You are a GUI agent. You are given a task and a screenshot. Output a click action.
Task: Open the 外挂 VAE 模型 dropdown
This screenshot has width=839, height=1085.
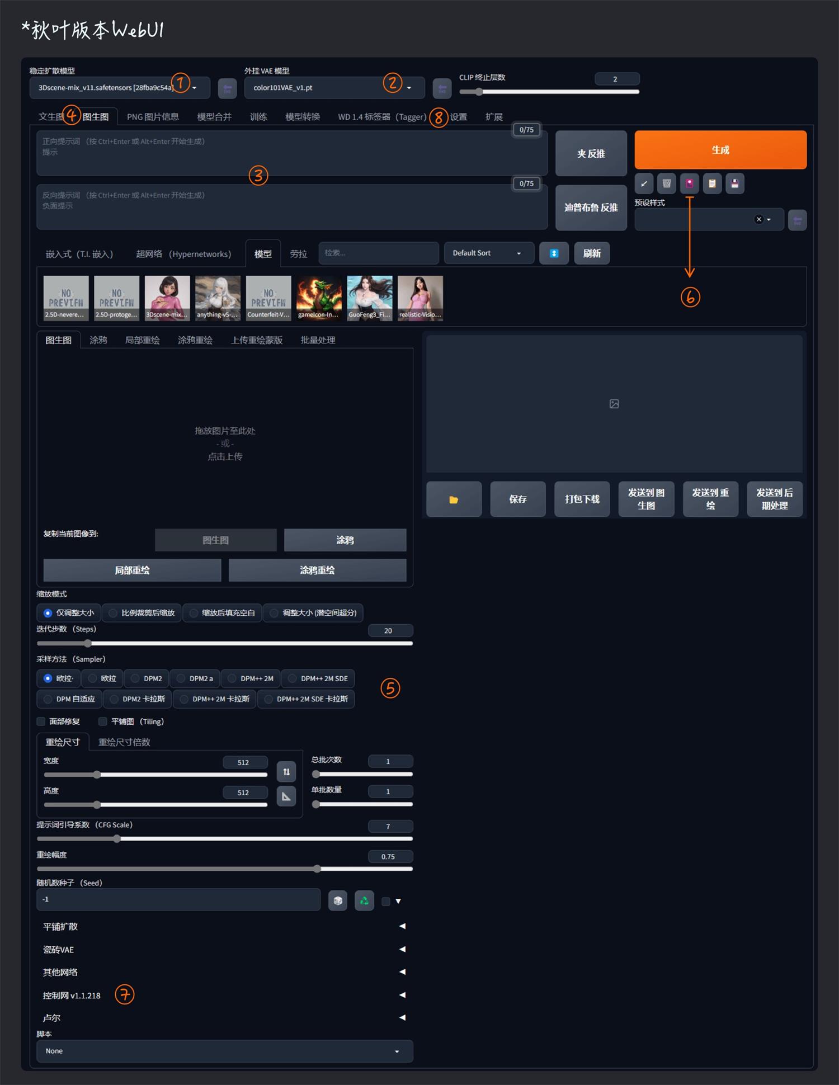click(334, 88)
